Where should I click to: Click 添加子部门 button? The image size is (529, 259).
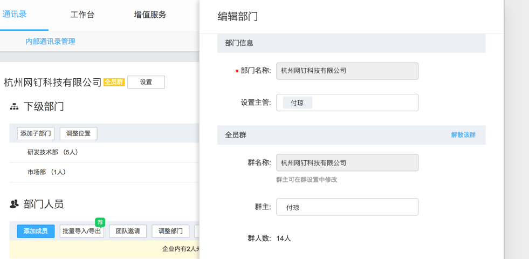(36, 133)
